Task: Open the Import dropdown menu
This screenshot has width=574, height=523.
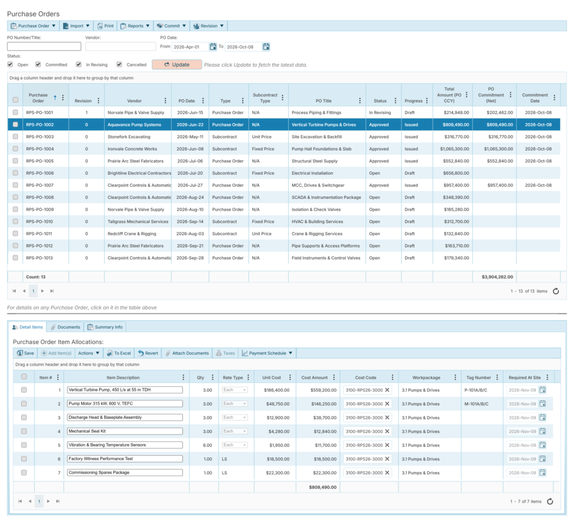Action: click(x=76, y=26)
